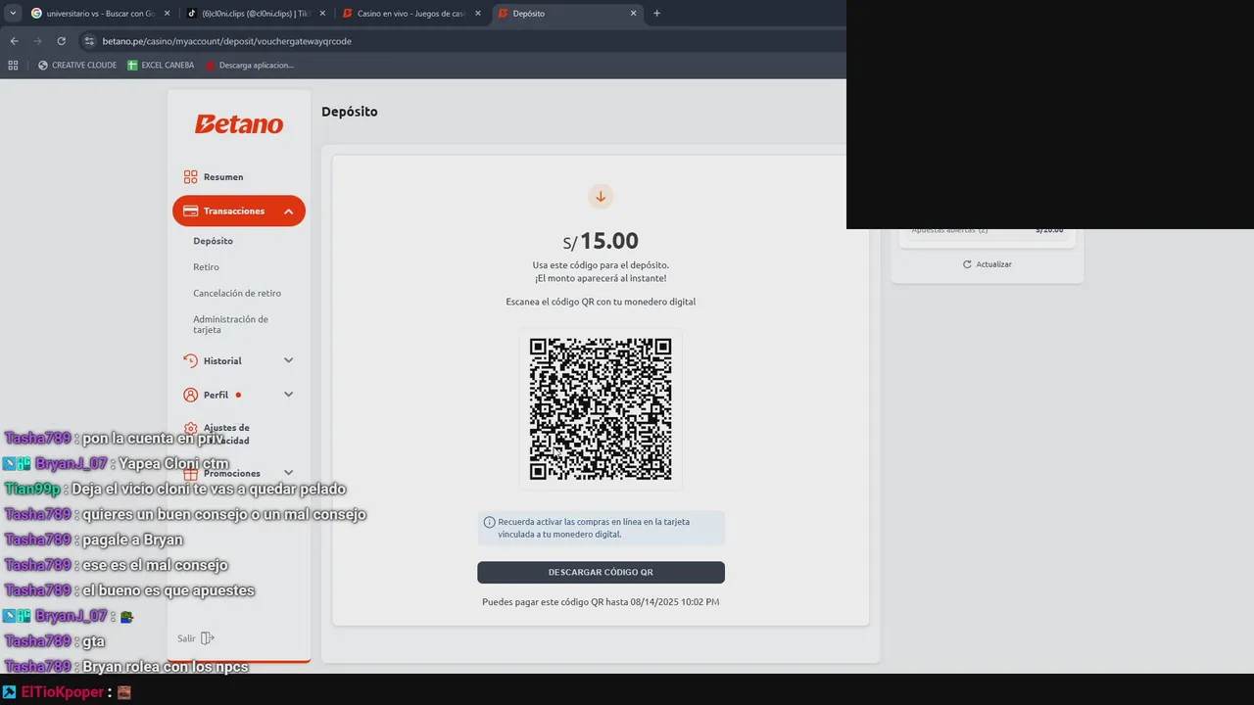Select Depósito in sidebar
Image resolution: width=1254 pixels, height=705 pixels.
click(213, 241)
